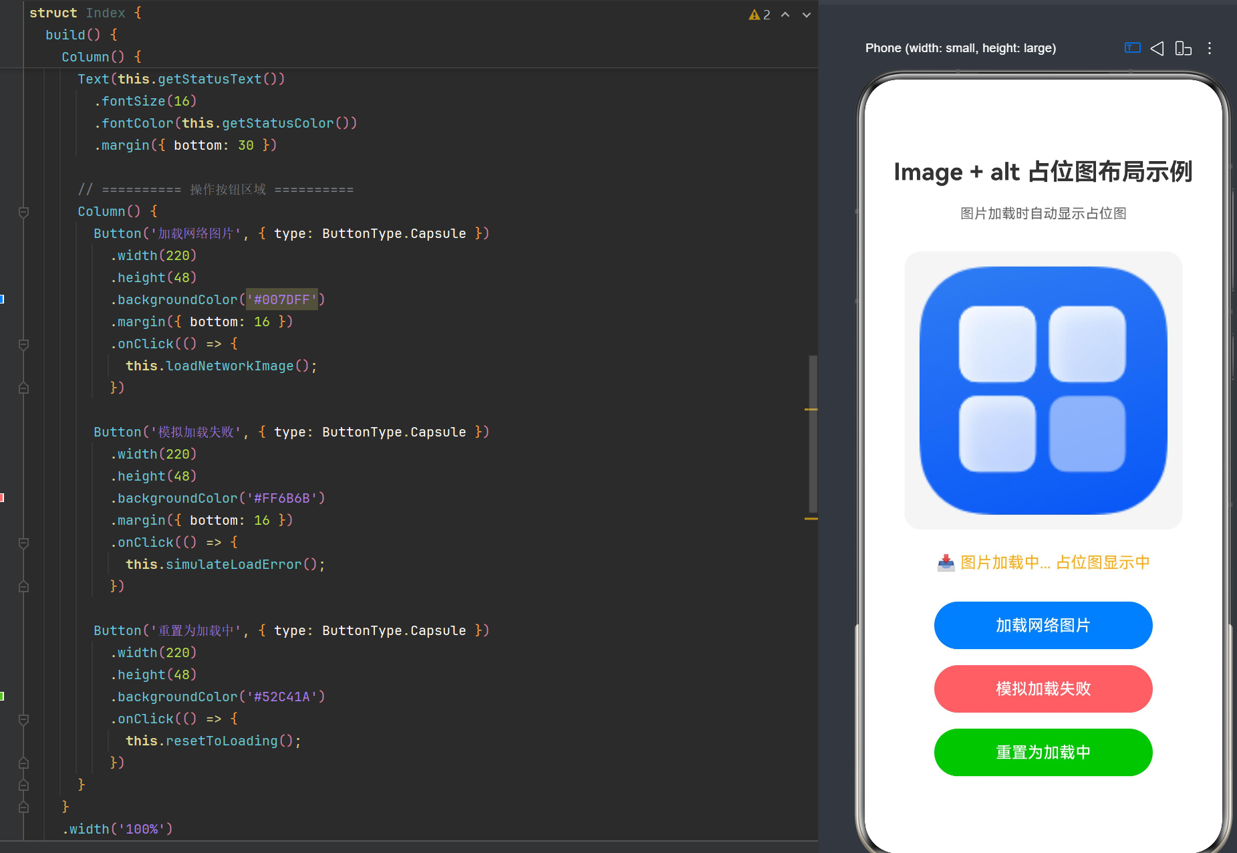This screenshot has width=1237, height=853.
Task: Click 'this.simulateLoadError();' in the code
Action: click(x=225, y=564)
